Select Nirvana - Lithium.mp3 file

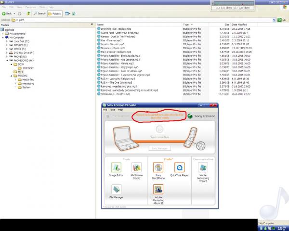coord(113,48)
